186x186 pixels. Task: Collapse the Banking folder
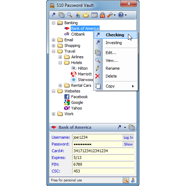(53, 23)
